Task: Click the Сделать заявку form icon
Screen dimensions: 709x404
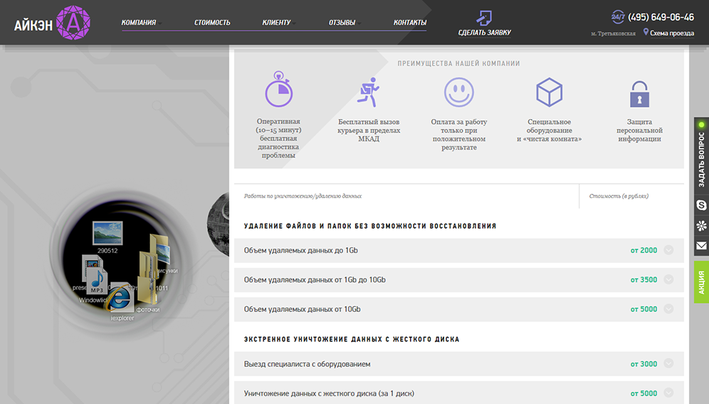Action: coord(484,17)
